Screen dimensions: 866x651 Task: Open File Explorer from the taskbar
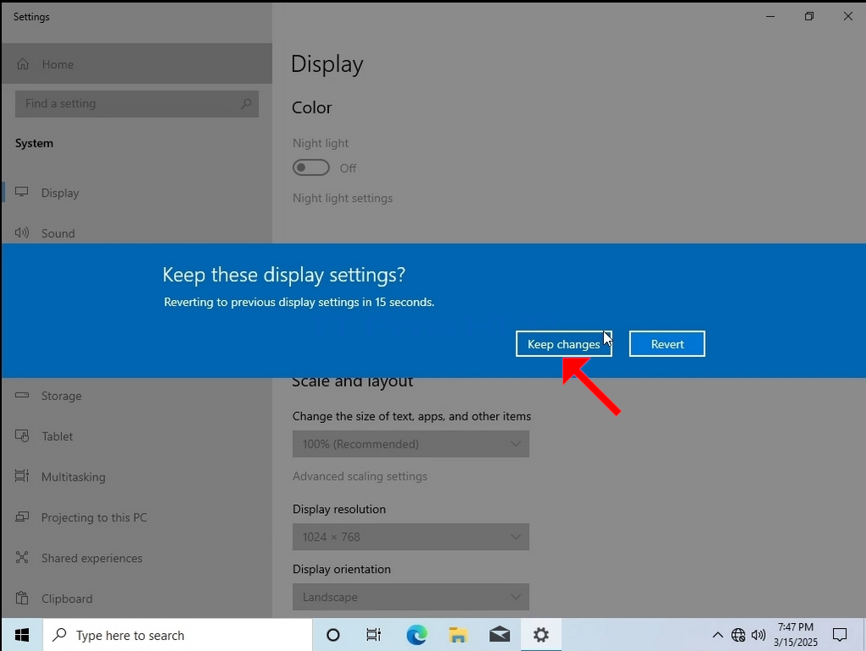(458, 635)
